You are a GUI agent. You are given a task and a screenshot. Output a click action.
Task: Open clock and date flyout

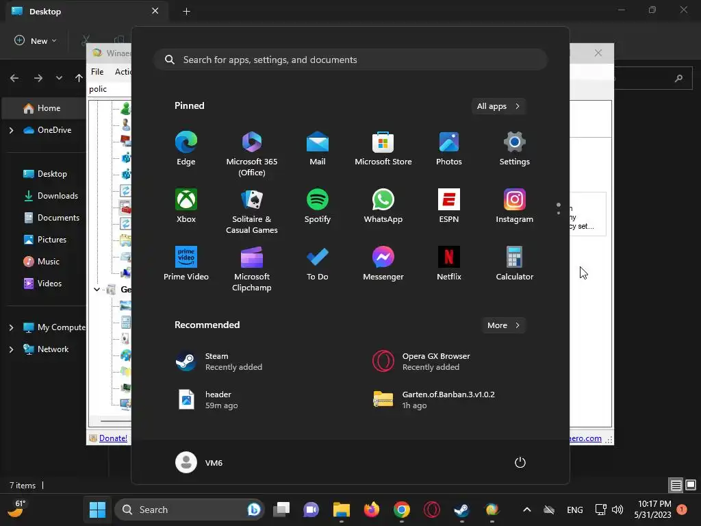(653, 510)
